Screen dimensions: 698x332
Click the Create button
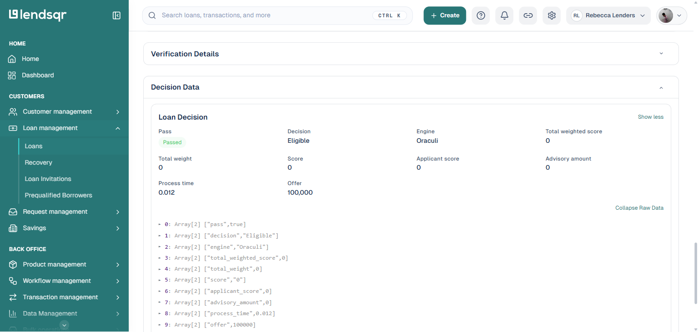click(x=445, y=15)
